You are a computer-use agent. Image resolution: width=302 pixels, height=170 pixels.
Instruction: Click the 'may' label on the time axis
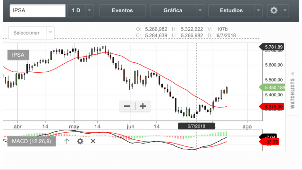pos(74,127)
